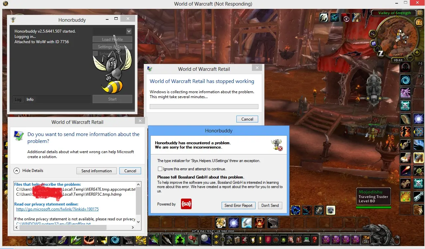Screen dimensions: 425x249
Task: Click the glowing white orb ability icon
Action: tap(234, 223)
